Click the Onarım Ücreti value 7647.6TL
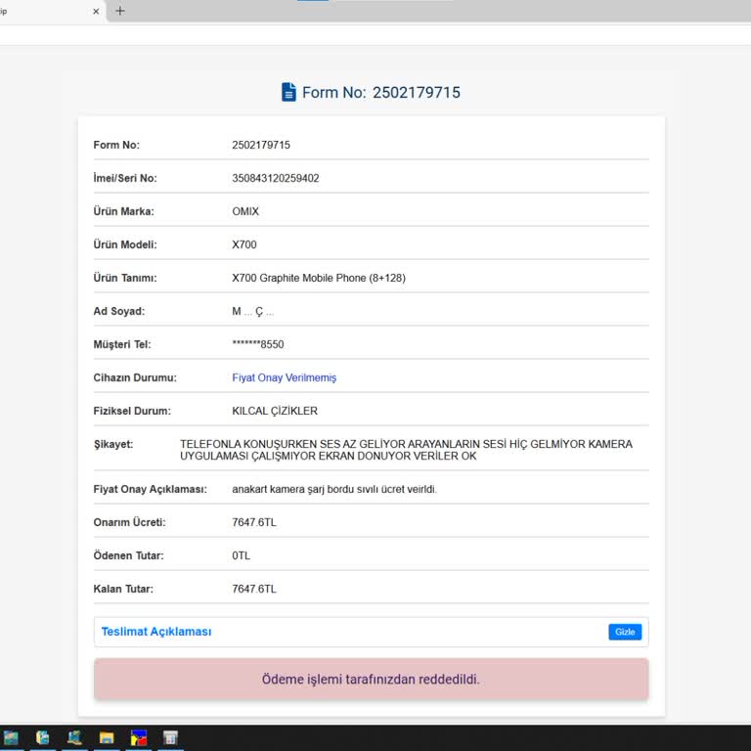The height and width of the screenshot is (751, 751). 254,522
